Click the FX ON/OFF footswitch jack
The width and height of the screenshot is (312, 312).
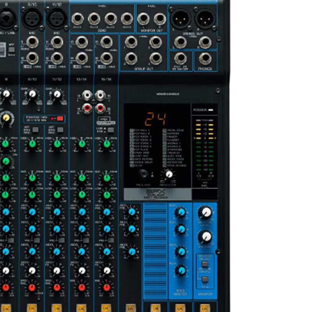pyautogui.click(x=180, y=58)
